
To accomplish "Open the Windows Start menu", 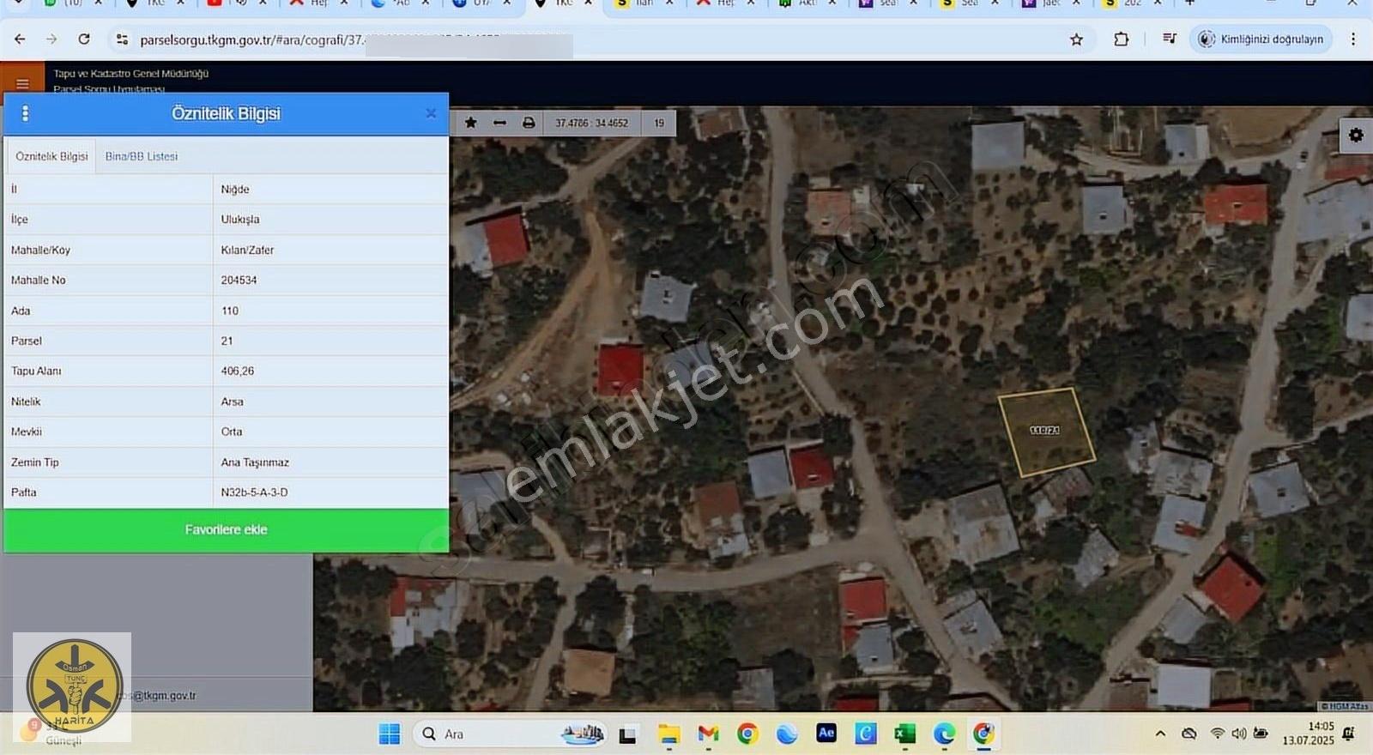I will [x=390, y=734].
